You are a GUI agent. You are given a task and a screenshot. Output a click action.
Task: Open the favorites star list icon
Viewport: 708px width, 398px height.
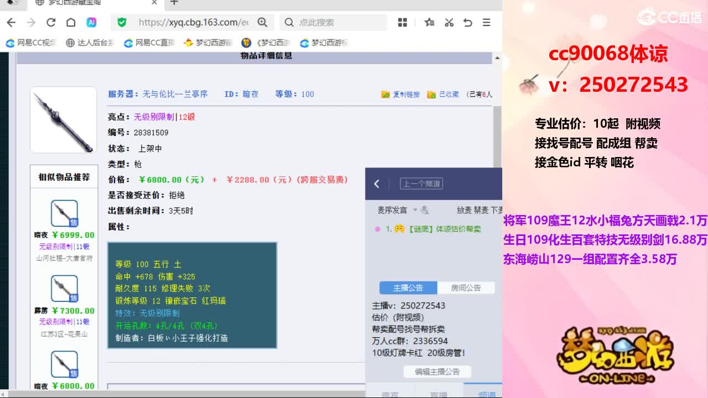pyautogui.click(x=429, y=22)
